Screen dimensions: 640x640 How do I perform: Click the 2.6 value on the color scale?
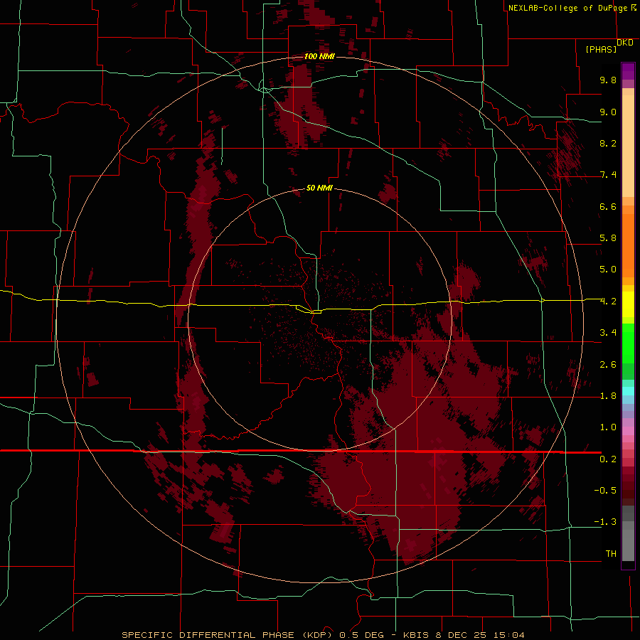coord(608,365)
